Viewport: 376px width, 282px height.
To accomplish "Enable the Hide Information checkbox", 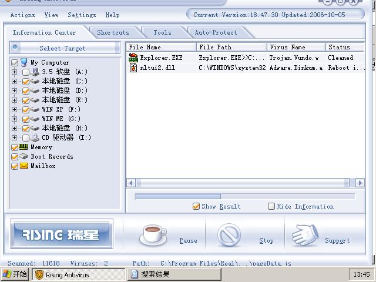I will pos(271,206).
